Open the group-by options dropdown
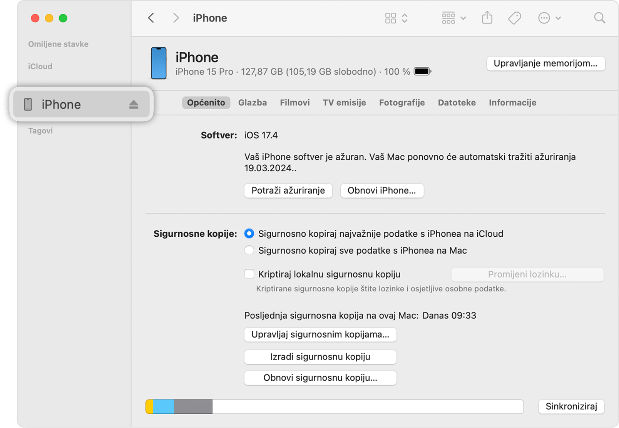Screen dimensions: 619x428 point(454,18)
